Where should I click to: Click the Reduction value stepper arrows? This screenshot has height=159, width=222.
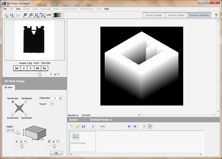click(x=60, y=98)
